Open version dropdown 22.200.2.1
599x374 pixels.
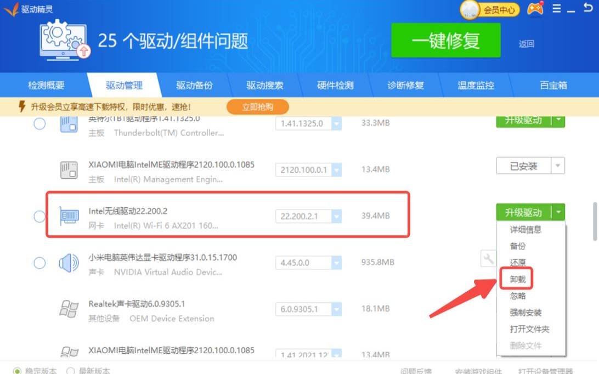click(x=337, y=217)
